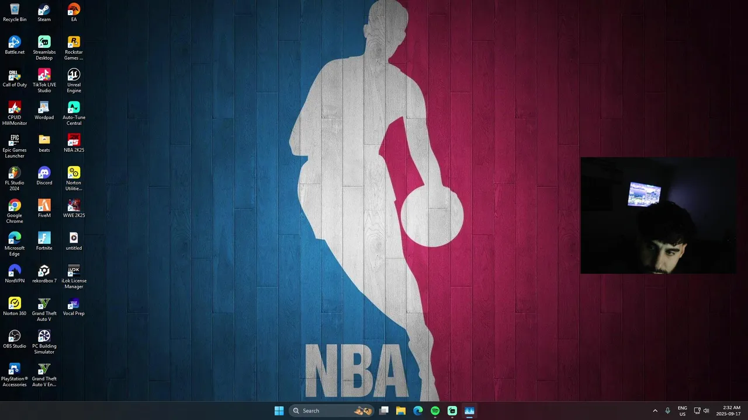Select the Wordpad desktop icon
Screen dimensions: 748x420
(44, 111)
